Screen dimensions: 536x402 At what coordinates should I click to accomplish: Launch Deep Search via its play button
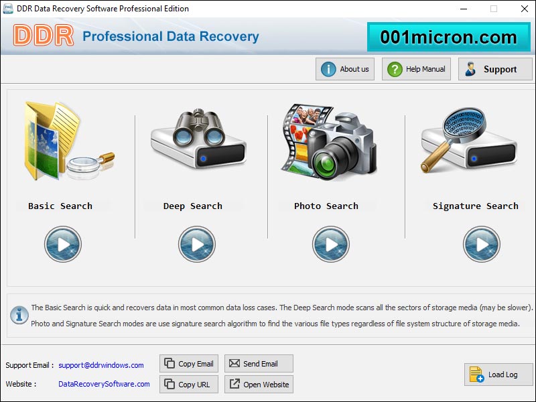coord(197,244)
